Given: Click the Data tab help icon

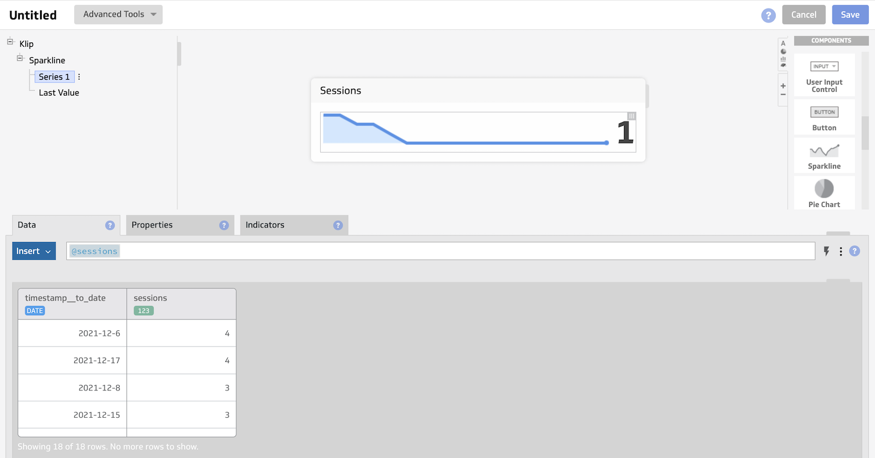Looking at the screenshot, I should (x=110, y=225).
